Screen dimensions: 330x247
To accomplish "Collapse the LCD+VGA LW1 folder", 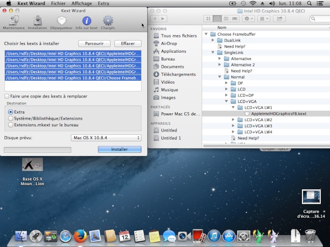I will pos(233,107).
